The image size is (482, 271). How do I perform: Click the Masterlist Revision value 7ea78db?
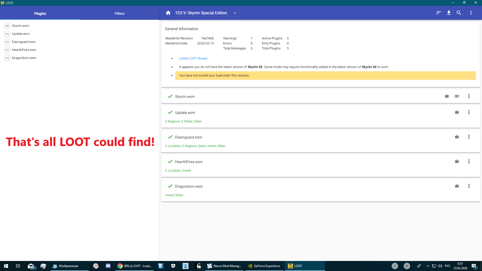click(x=207, y=38)
